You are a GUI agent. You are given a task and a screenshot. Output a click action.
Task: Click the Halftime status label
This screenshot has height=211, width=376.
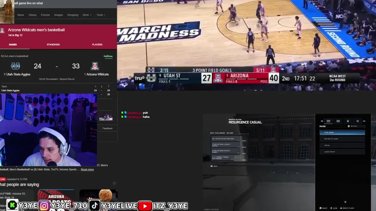(x=108, y=56)
